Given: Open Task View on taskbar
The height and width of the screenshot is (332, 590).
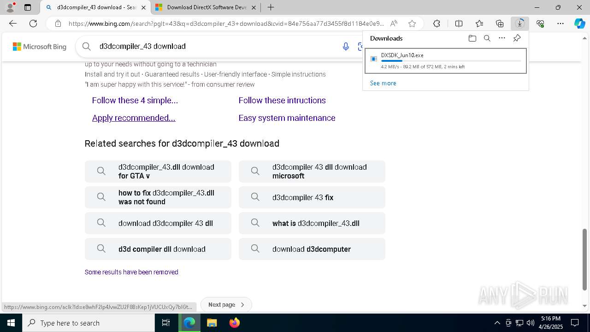Looking at the screenshot, I should point(166,323).
